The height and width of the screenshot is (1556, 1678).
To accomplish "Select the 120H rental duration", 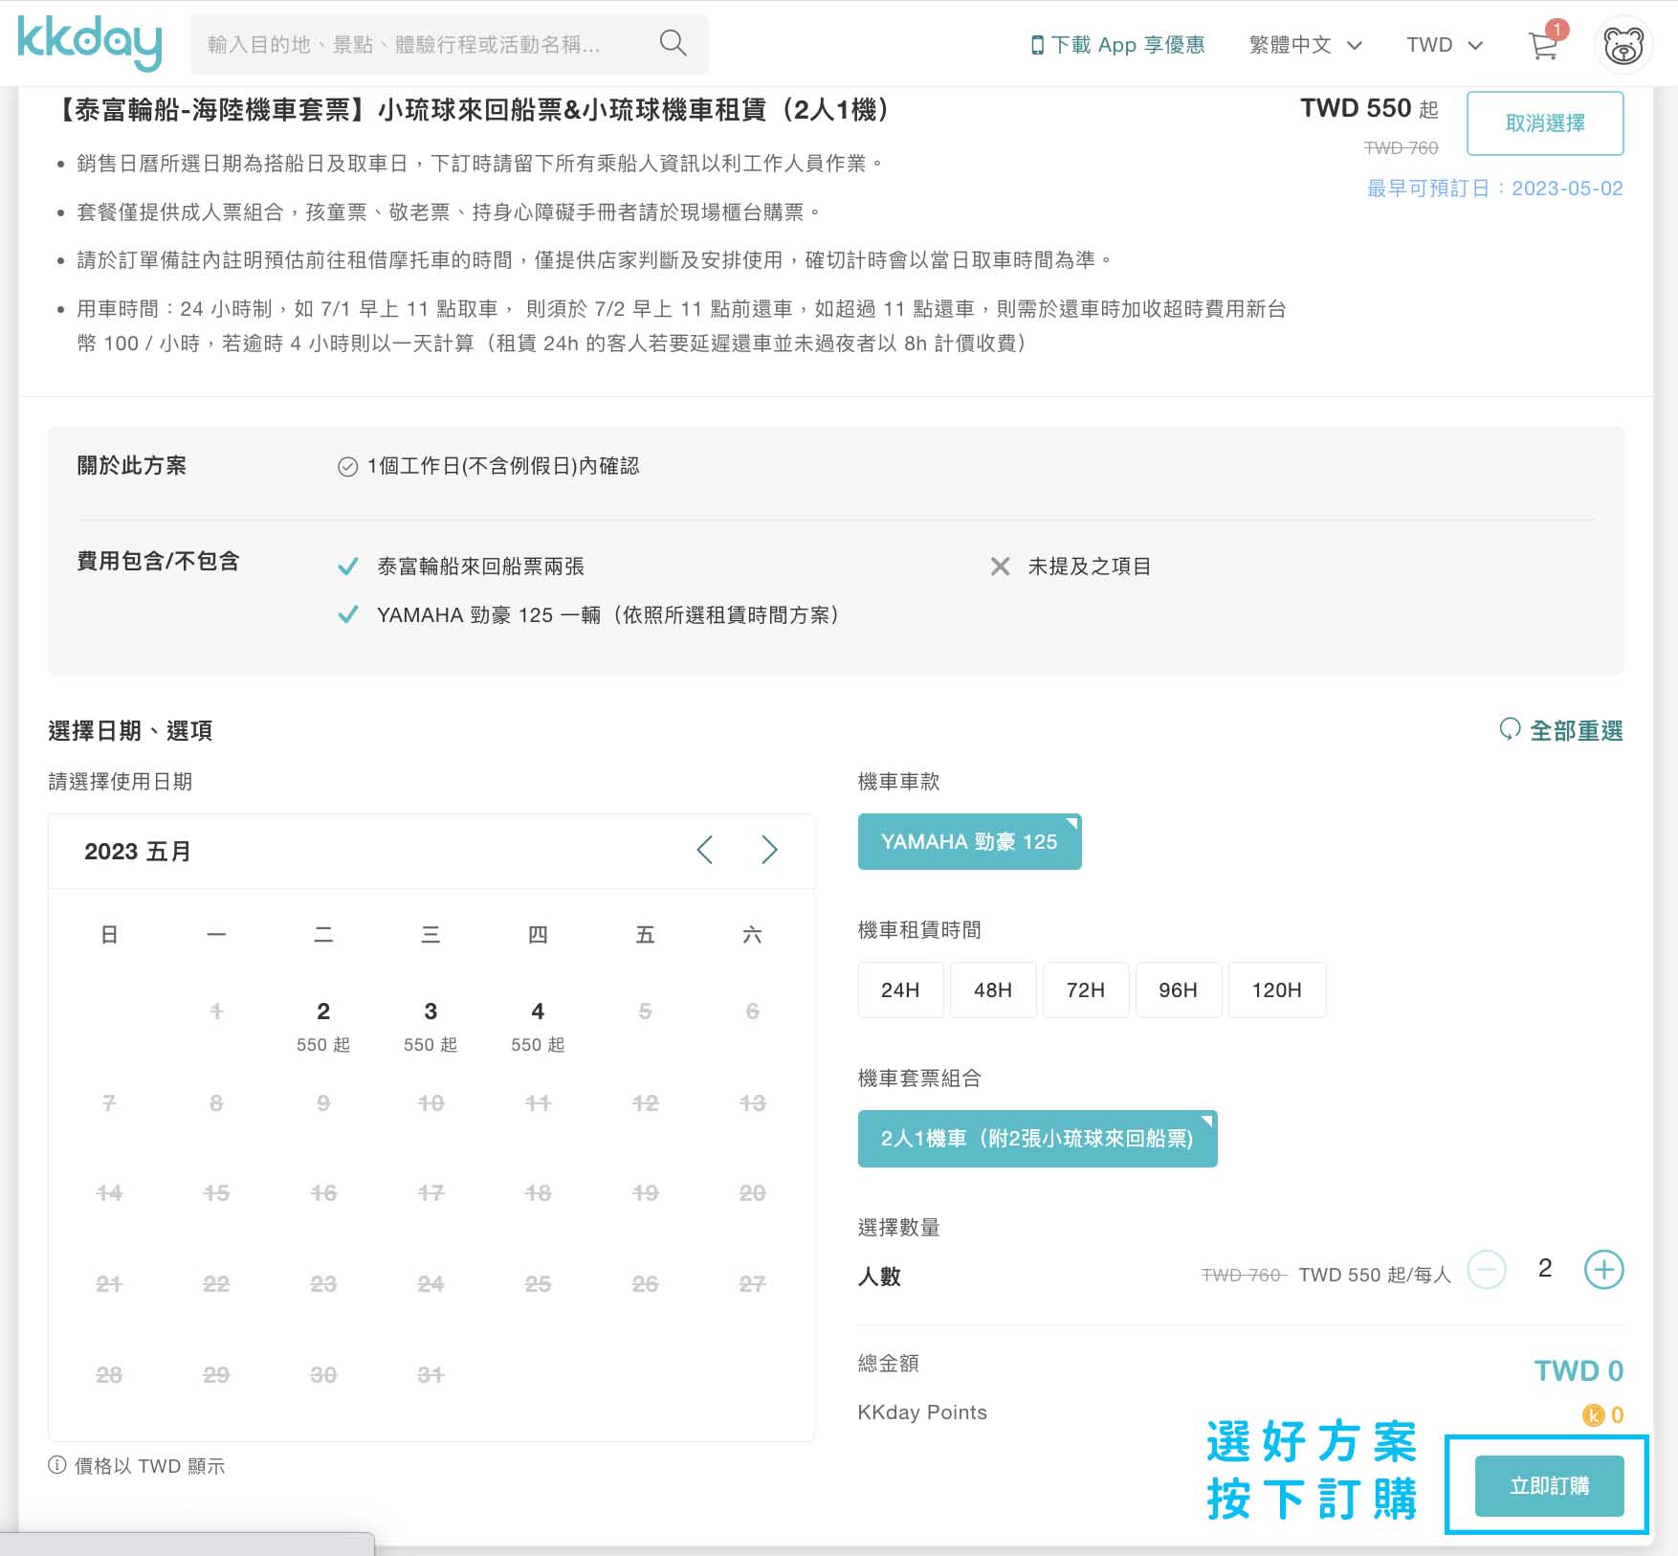I will [1277, 989].
